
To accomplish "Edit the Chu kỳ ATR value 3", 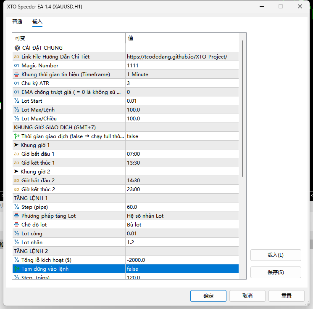I will coord(182,83).
